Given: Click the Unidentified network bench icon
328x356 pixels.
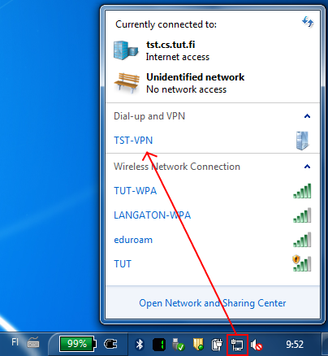Looking at the screenshot, I should (127, 83).
